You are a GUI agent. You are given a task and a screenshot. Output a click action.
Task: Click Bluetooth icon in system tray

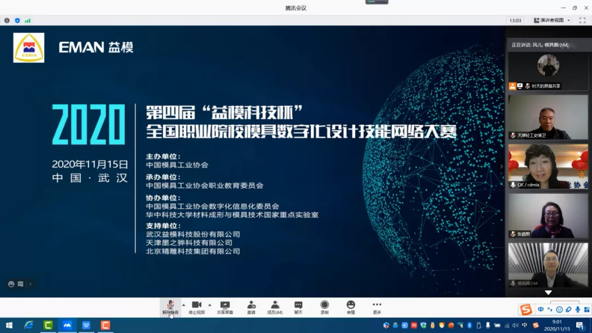pyautogui.click(x=470, y=325)
